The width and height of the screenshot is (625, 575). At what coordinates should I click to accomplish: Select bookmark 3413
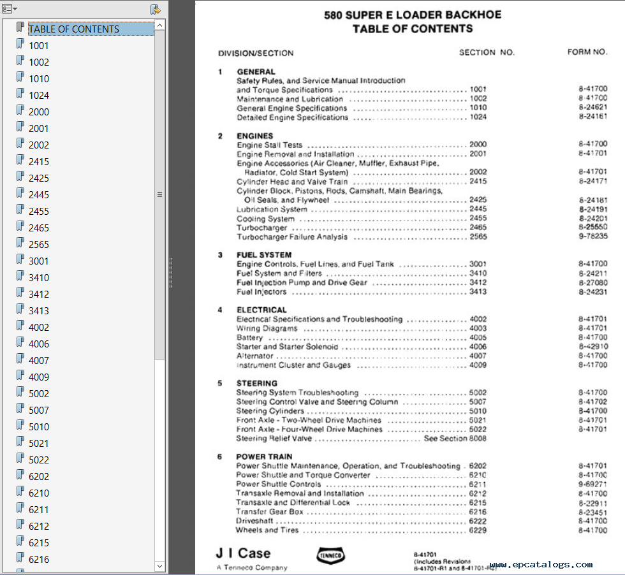coord(39,311)
